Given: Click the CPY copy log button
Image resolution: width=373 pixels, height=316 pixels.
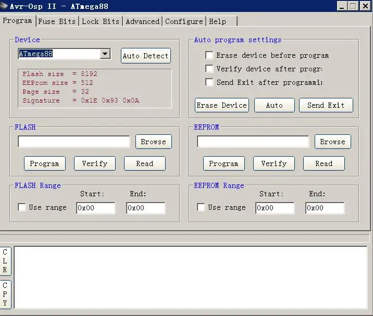Looking at the screenshot, I should (5, 294).
